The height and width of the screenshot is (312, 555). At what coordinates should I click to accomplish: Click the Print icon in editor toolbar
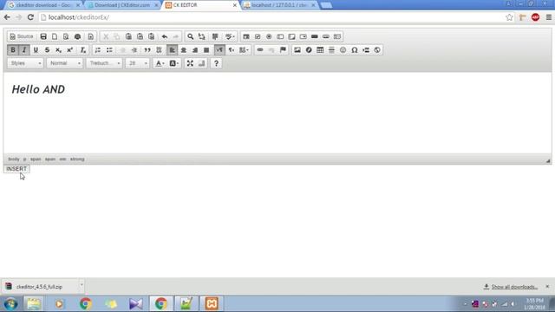77,36
